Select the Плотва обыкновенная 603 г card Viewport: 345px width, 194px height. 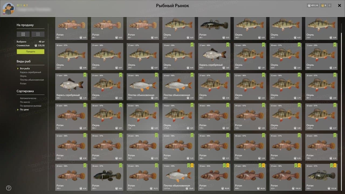[x=178, y=87]
